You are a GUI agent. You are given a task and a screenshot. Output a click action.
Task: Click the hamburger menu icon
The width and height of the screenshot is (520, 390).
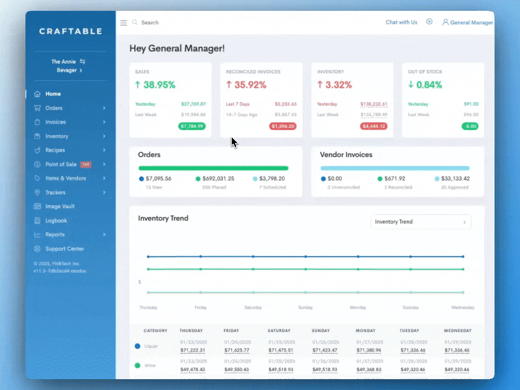click(123, 23)
